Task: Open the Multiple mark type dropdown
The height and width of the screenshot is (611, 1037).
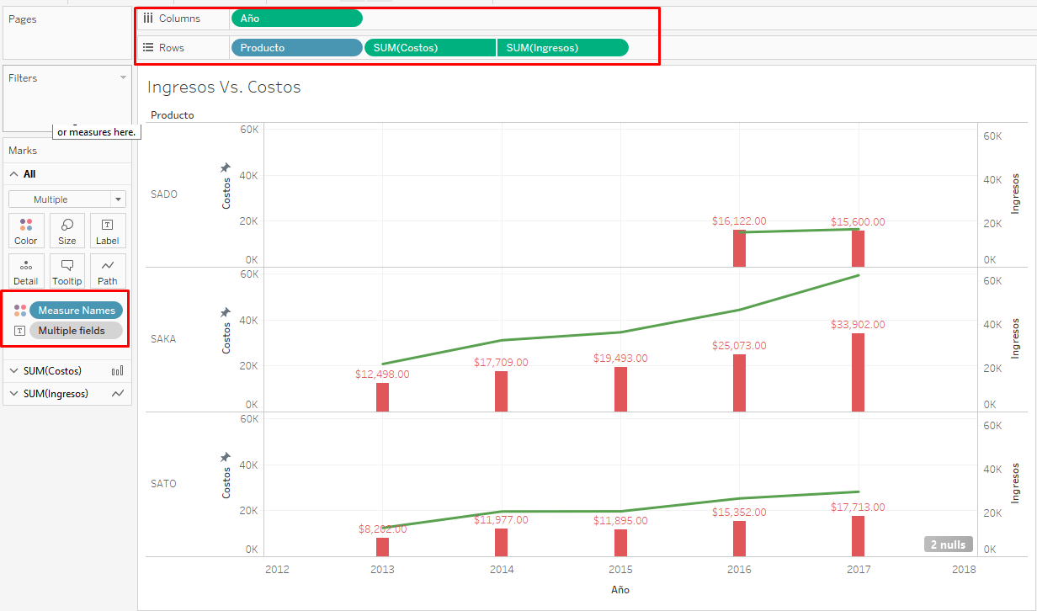Action: (67, 199)
